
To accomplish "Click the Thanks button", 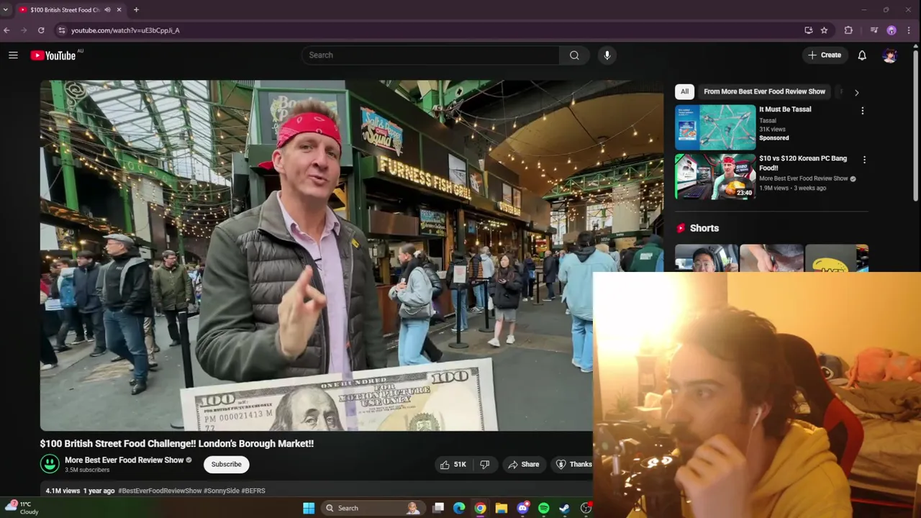I will 573,465.
